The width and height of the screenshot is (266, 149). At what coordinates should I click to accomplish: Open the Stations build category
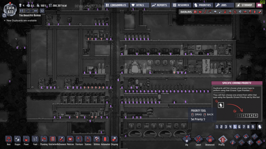pos(88,140)
